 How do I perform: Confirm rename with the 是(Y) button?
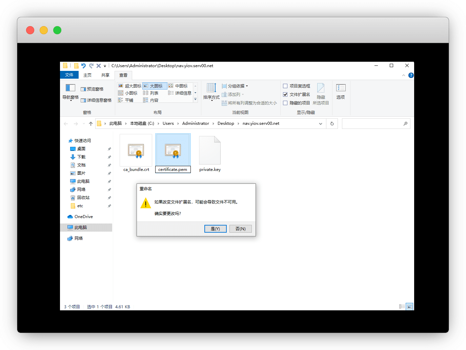point(215,229)
